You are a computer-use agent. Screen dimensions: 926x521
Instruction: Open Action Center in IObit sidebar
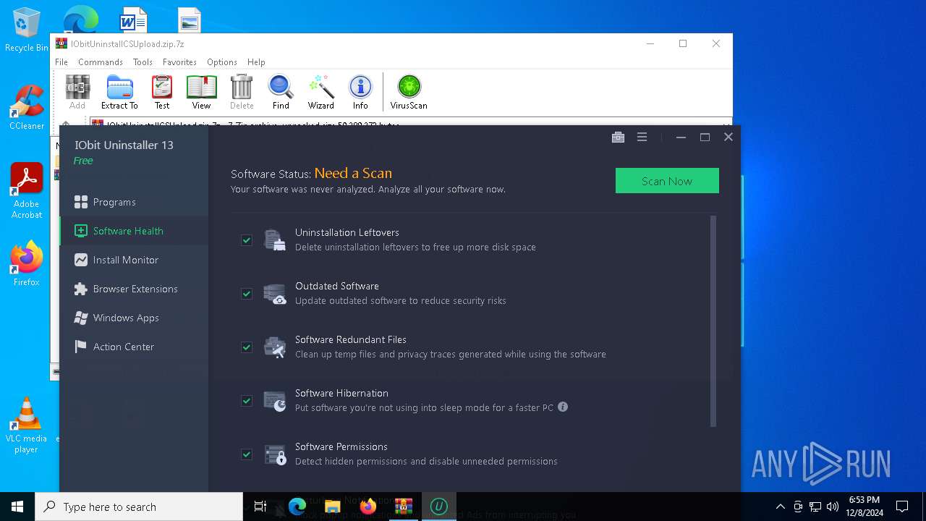(x=134, y=347)
